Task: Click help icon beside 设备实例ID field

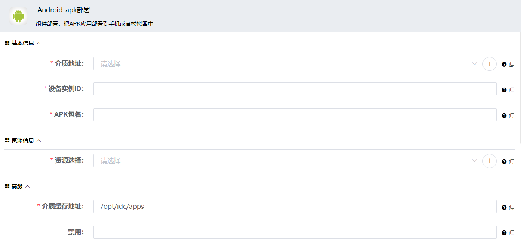Action: click(504, 90)
